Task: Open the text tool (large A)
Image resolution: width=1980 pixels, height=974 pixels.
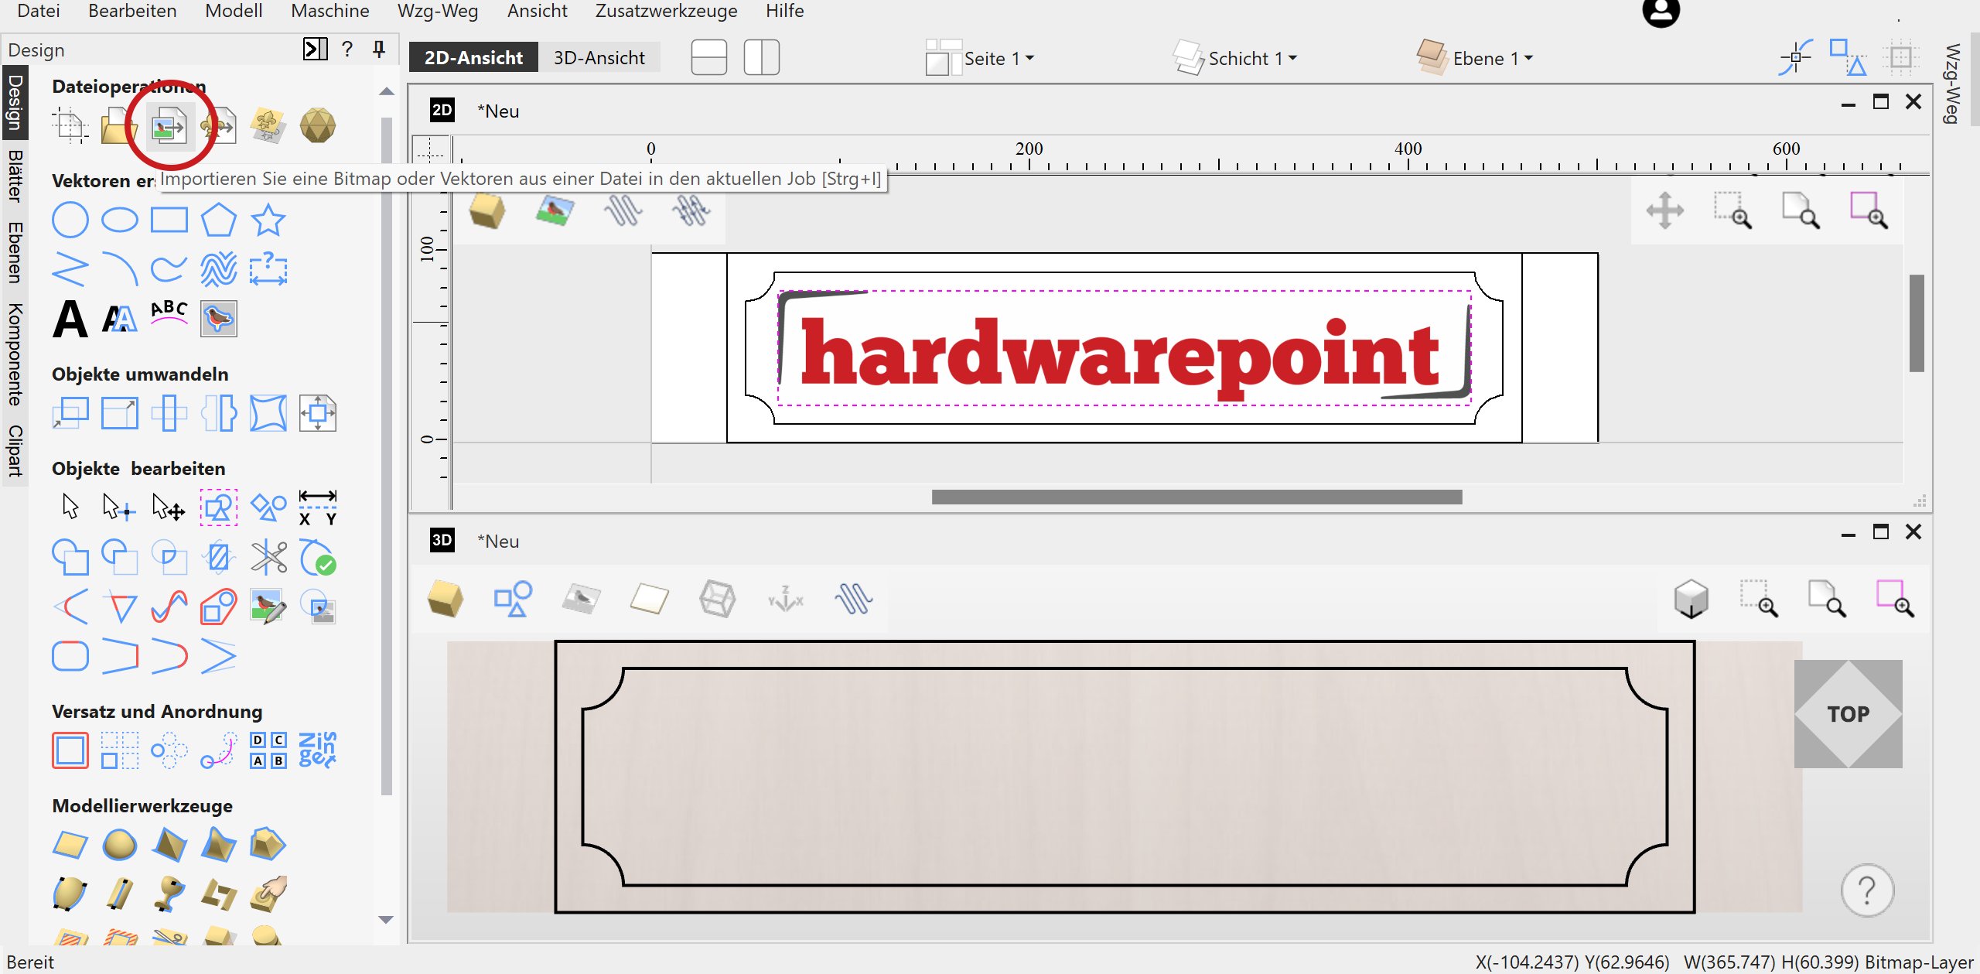Action: click(x=70, y=319)
